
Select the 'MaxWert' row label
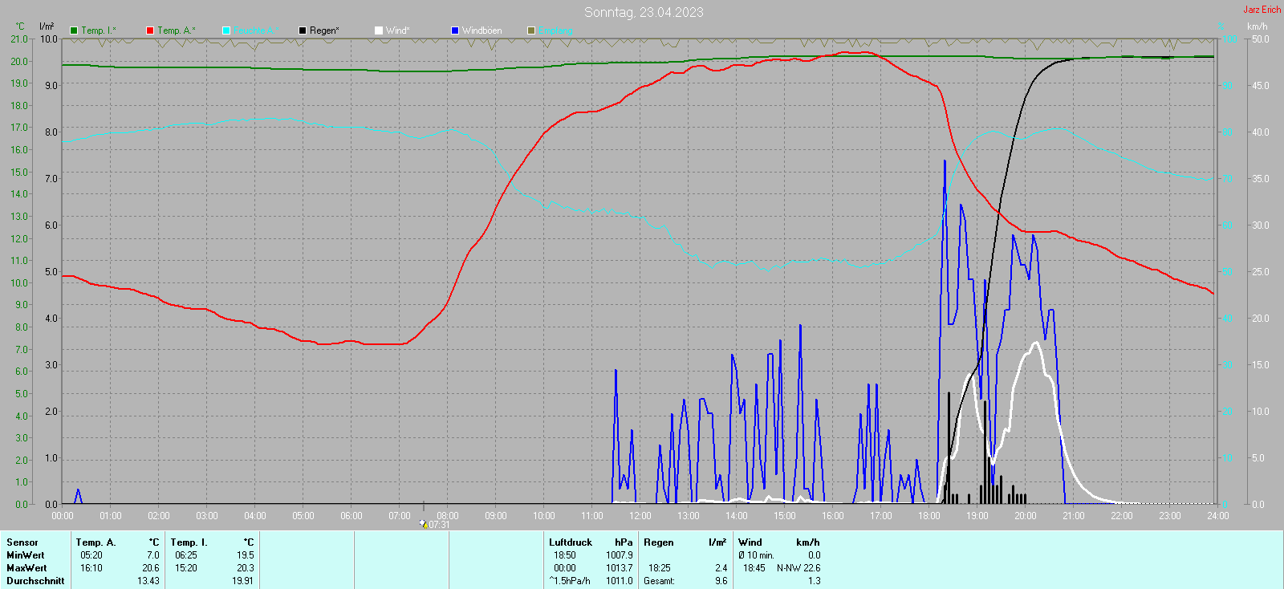[x=26, y=568]
